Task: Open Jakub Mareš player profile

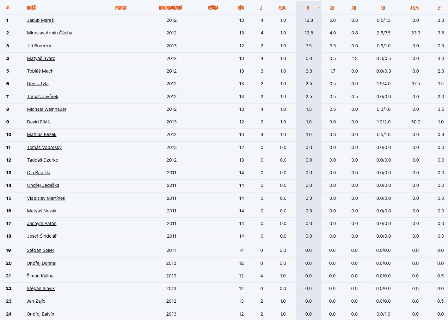Action: coord(40,20)
